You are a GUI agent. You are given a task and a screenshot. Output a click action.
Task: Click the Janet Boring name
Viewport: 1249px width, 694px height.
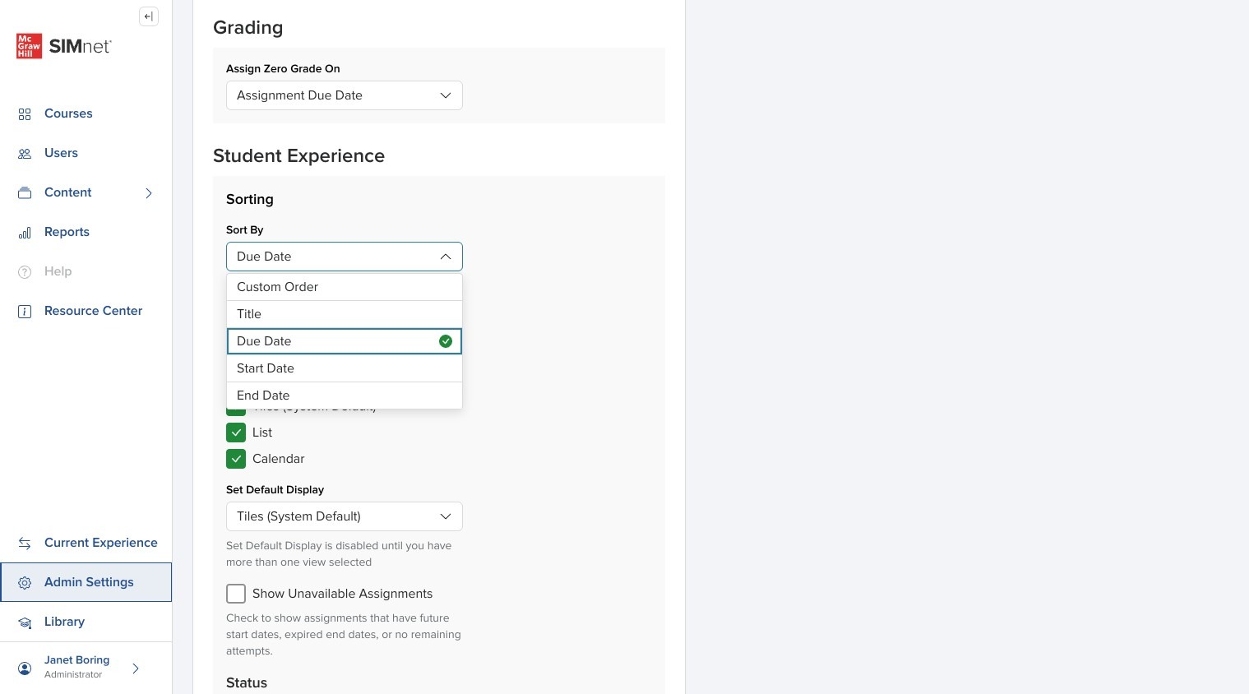76,660
